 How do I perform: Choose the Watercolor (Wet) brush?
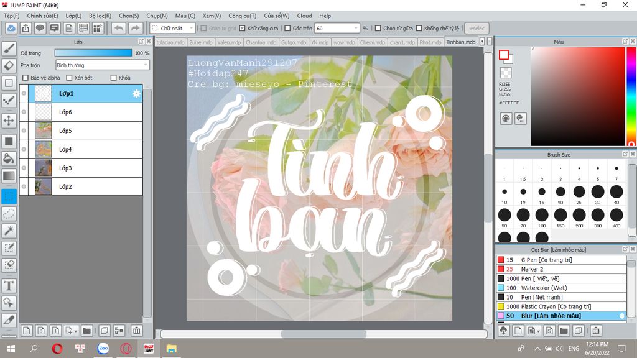(x=561, y=288)
